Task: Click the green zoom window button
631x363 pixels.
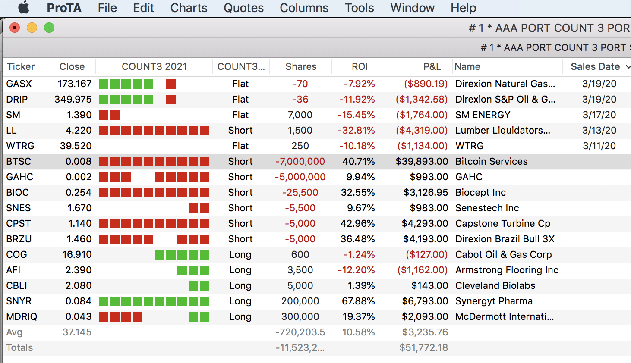Action: 49,28
